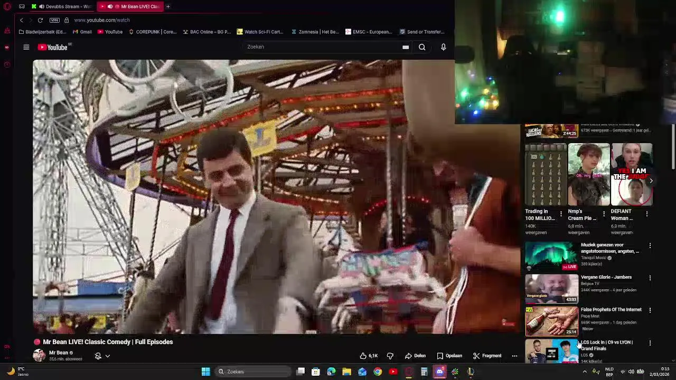Viewport: 676px width, 380px height.
Task: Open a new browser tab with plus
Action: tap(168, 6)
